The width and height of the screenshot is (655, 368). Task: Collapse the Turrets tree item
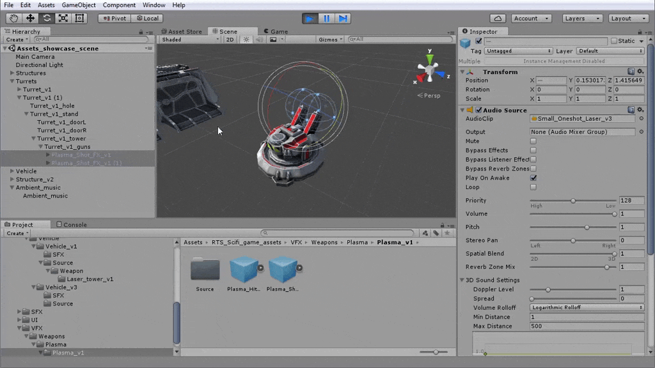point(12,81)
